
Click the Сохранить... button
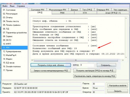(106, 65)
